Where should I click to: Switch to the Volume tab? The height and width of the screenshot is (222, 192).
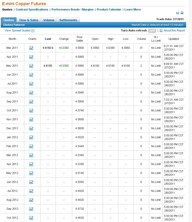(49, 20)
